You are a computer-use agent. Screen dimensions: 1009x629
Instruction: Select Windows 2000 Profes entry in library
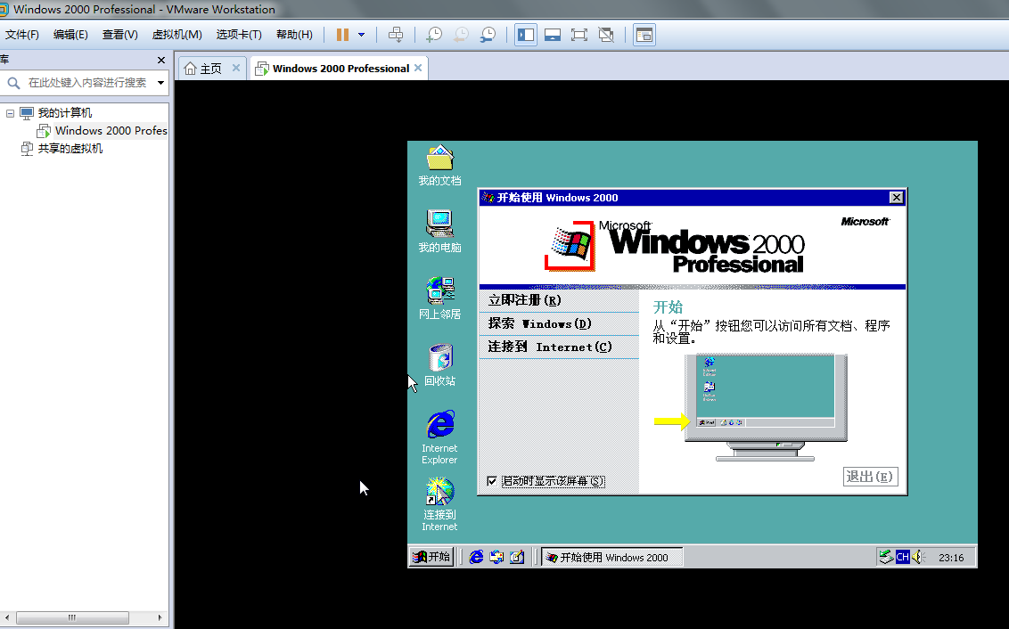click(x=111, y=131)
